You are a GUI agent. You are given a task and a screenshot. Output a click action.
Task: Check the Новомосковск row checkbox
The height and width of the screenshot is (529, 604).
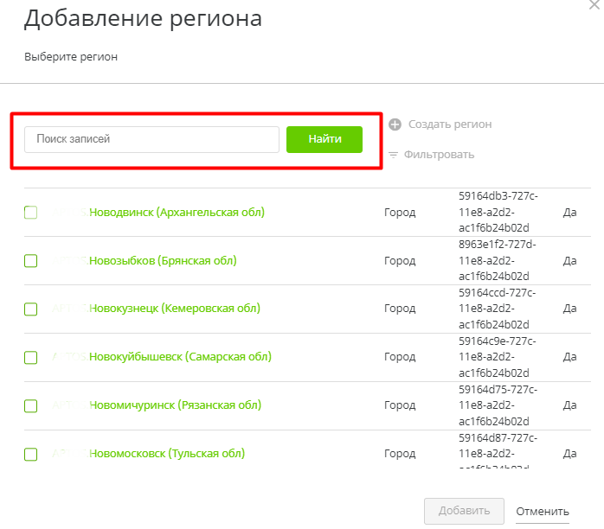[x=31, y=454]
